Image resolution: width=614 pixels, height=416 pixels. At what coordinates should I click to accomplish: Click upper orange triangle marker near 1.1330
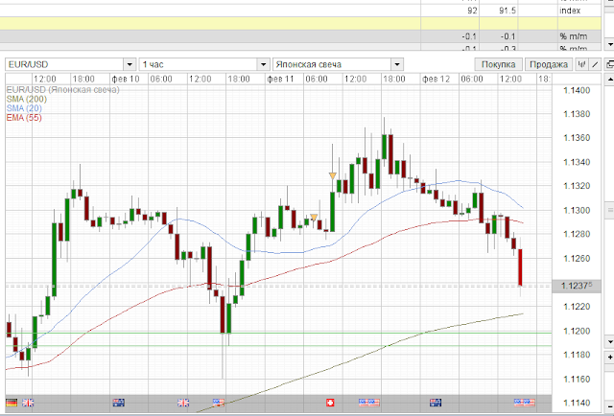(333, 175)
